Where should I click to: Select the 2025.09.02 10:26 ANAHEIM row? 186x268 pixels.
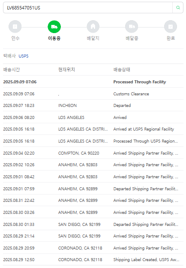[93, 164]
